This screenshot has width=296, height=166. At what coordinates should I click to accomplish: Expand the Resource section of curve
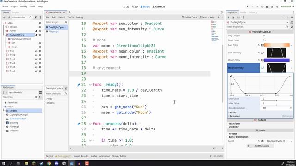(x=234, y=116)
